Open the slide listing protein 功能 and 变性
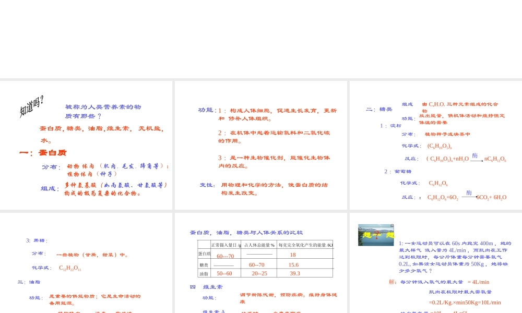This screenshot has height=313, width=522. [260, 146]
